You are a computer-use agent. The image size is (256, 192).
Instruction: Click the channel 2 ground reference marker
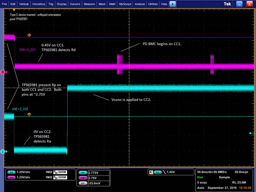point(3,152)
